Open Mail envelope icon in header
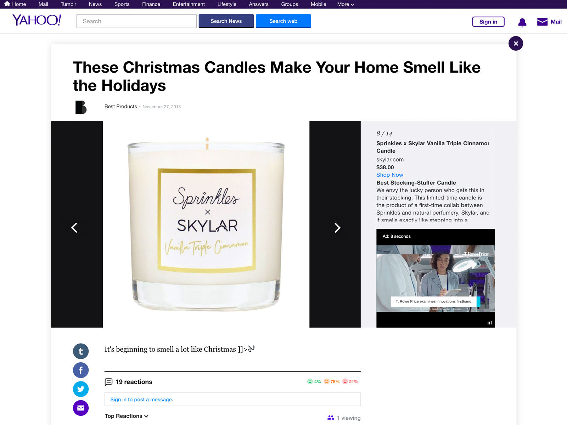This screenshot has height=425, width=567. 542,22
